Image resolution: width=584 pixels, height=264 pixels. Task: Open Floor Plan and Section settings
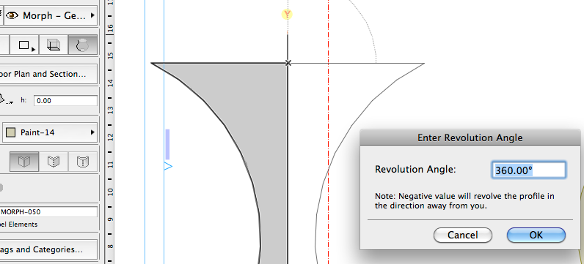(48, 74)
